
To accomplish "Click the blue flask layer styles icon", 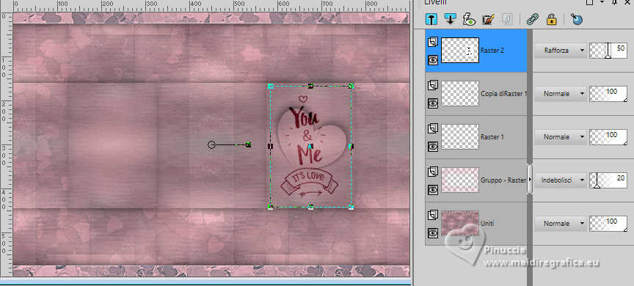I will click(x=576, y=19).
